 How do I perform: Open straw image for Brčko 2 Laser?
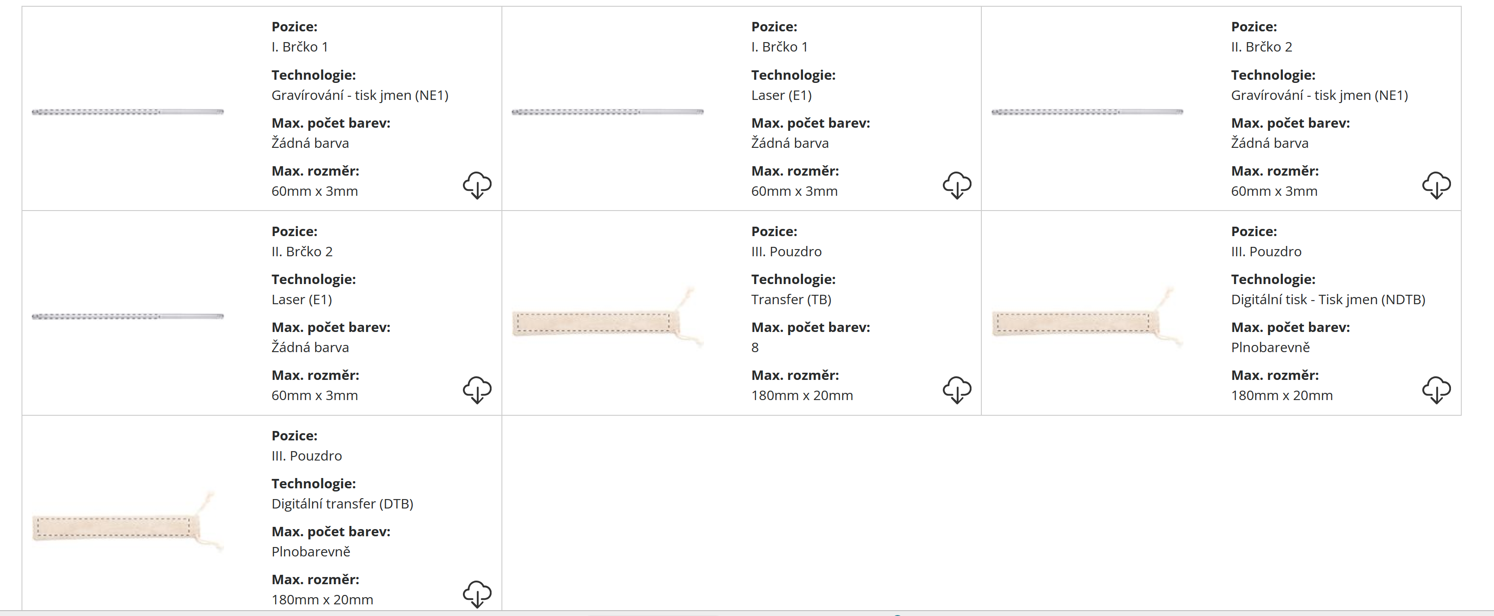(x=128, y=316)
